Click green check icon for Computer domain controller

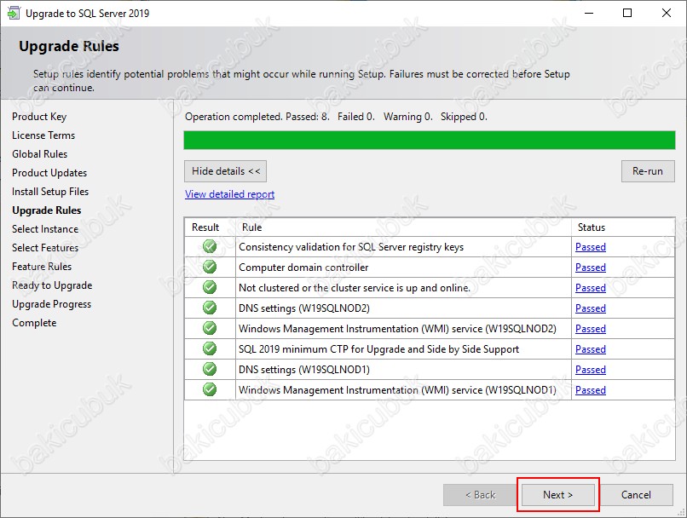click(210, 267)
